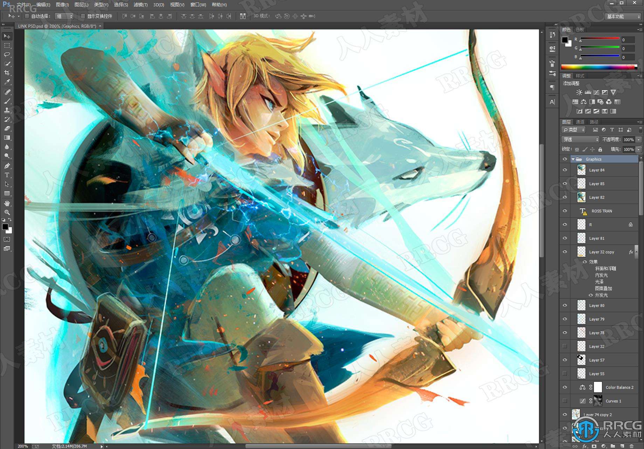Switch to the 通道 tab

coord(580,122)
